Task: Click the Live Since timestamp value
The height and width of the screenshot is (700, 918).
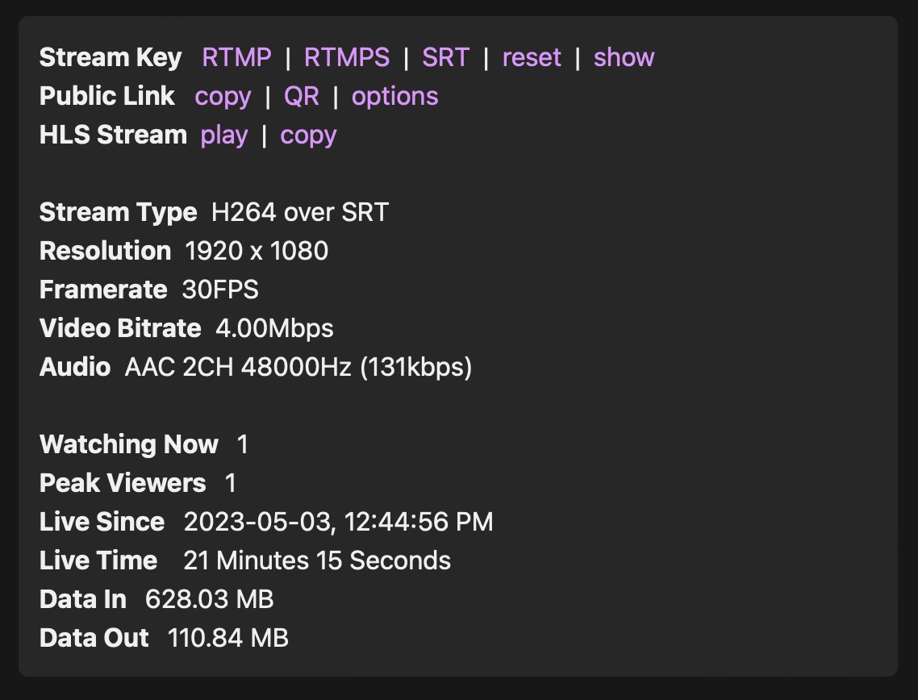Action: 338,522
